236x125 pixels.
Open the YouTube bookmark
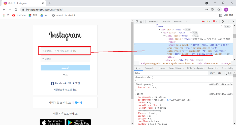(x=19, y=15)
